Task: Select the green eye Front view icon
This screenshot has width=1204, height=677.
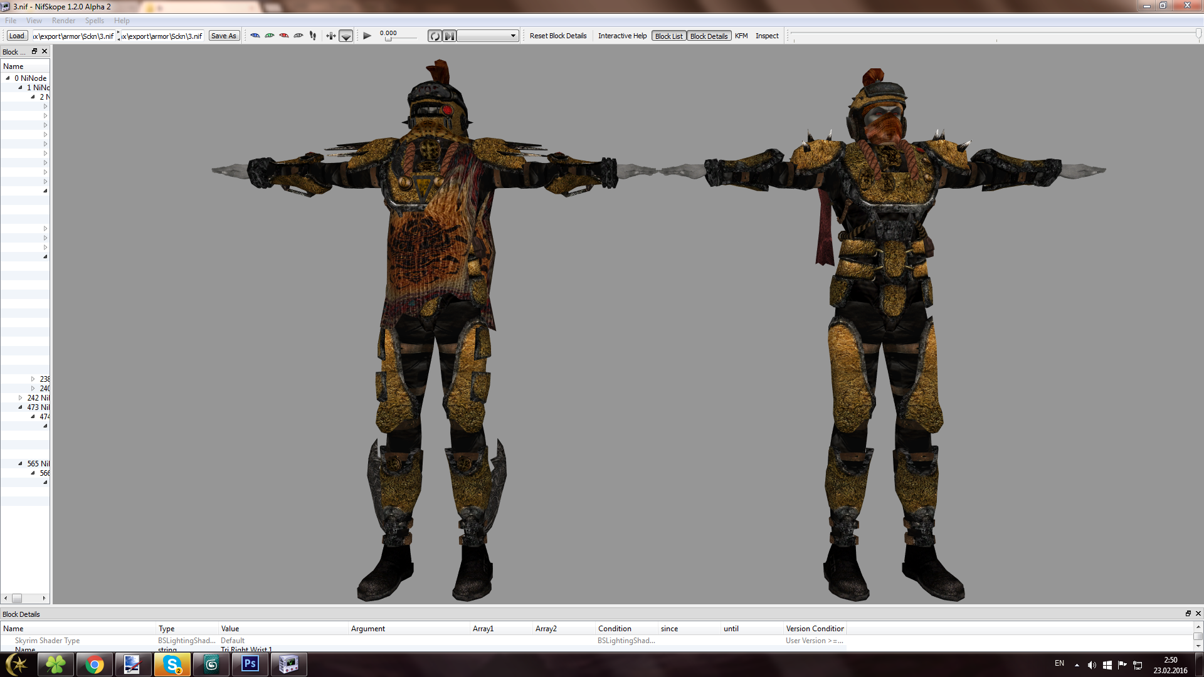Action: (270, 36)
